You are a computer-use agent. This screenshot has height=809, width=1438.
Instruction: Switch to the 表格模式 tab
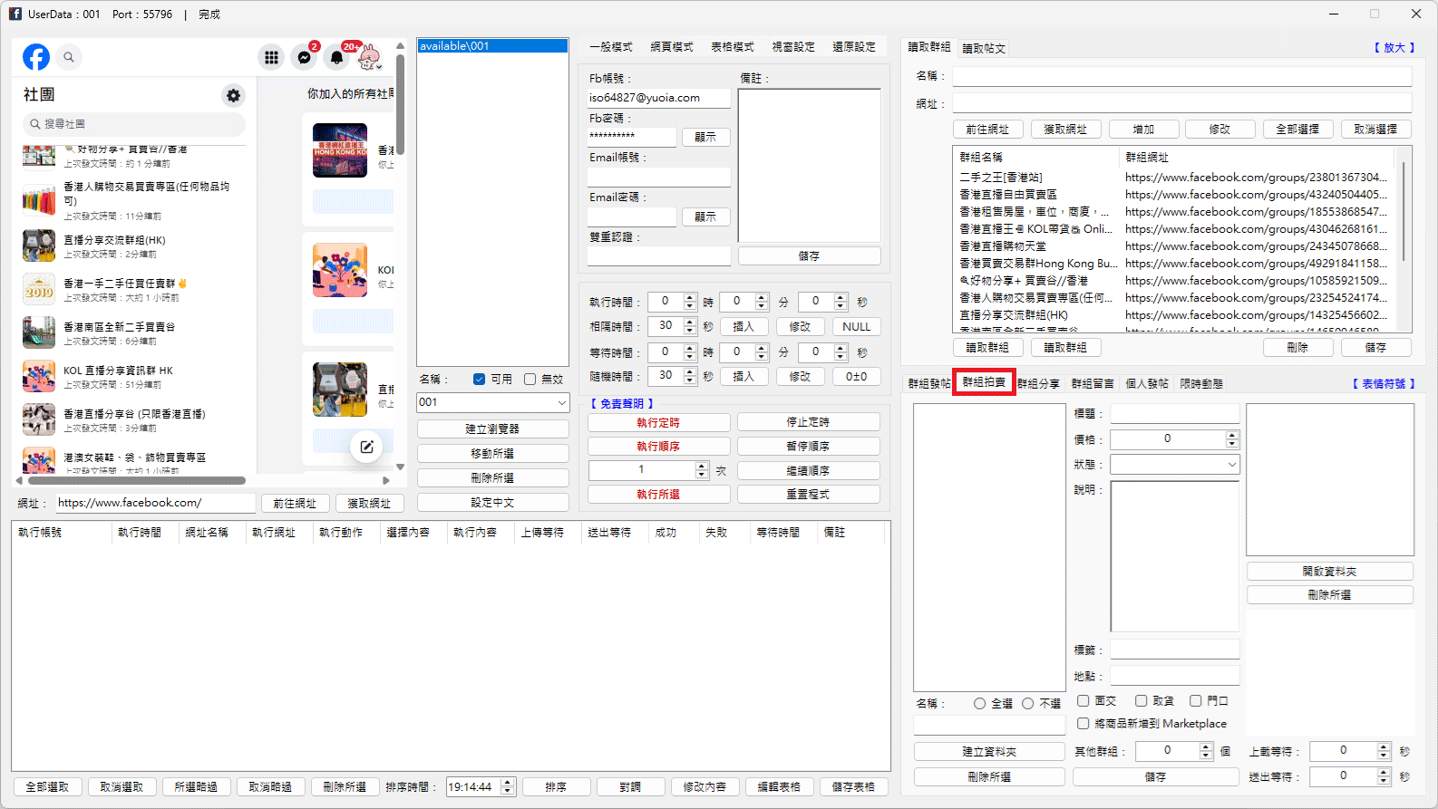(x=733, y=47)
